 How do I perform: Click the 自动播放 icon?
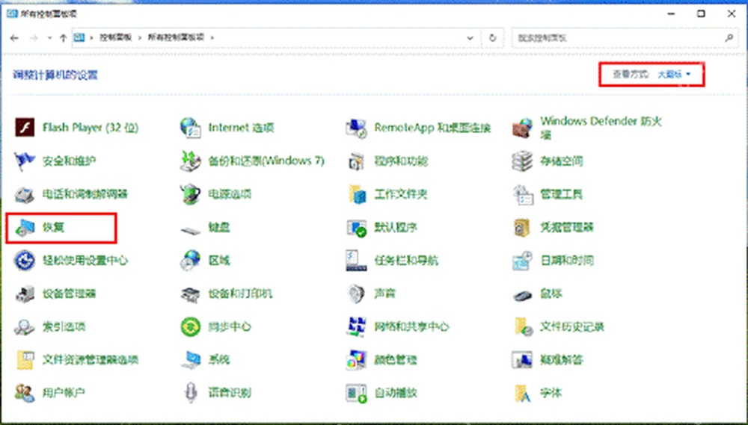click(x=356, y=393)
